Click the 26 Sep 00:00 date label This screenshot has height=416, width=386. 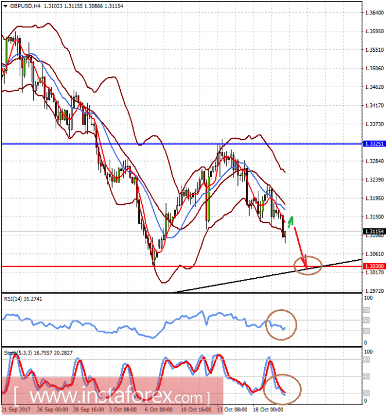(52, 410)
